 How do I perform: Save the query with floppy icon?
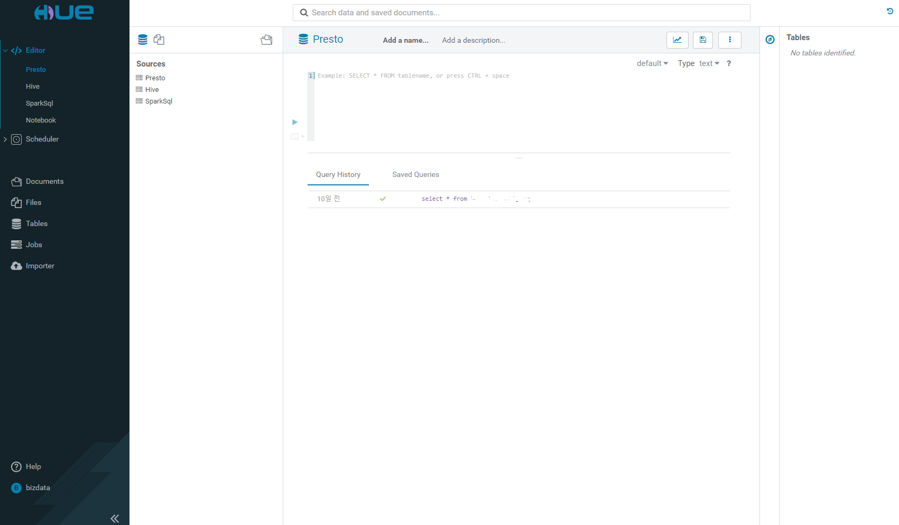703,40
